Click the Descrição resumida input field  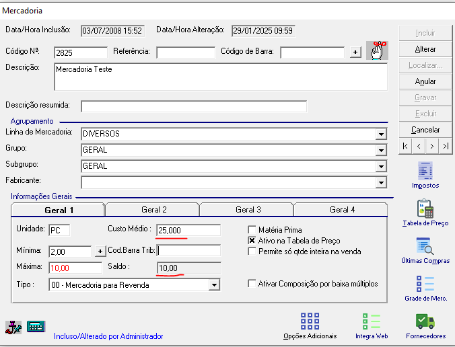coord(193,106)
